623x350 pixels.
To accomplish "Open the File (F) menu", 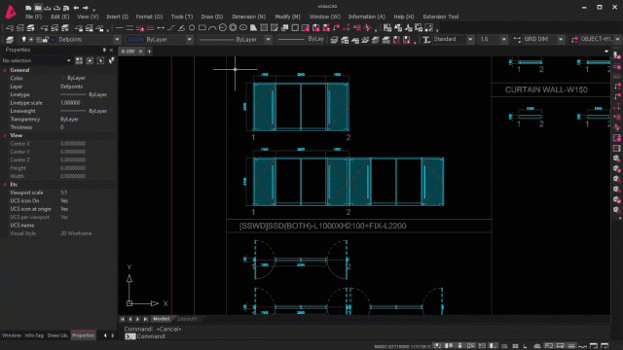I will tap(33, 17).
